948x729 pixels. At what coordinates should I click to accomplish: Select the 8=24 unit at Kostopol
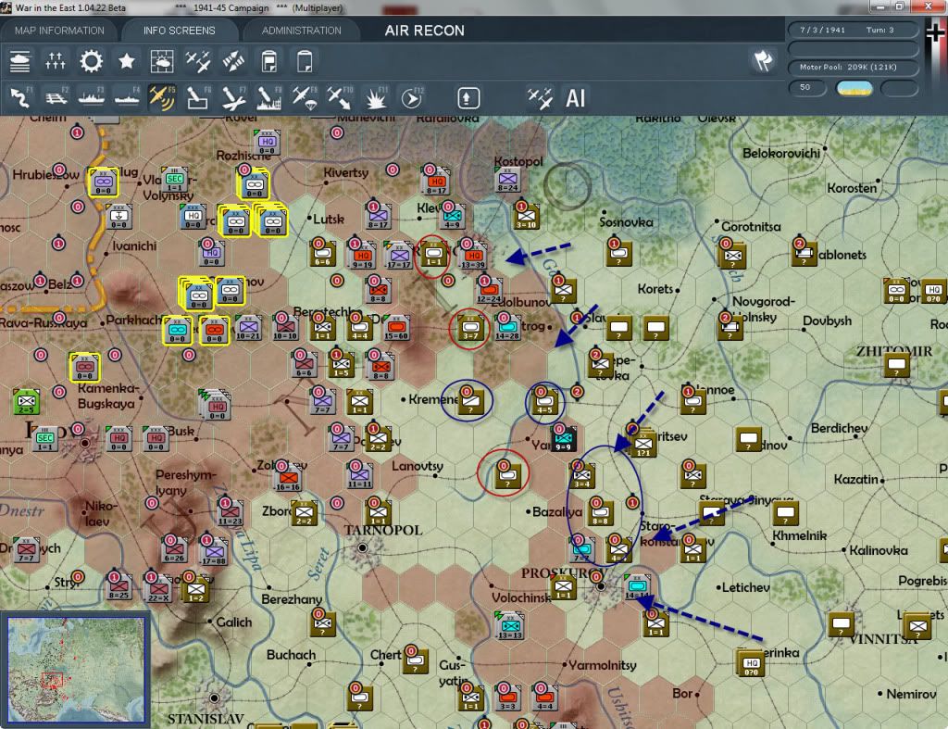(x=508, y=180)
